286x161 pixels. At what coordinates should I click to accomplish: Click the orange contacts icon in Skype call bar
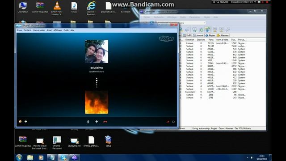click(20, 122)
